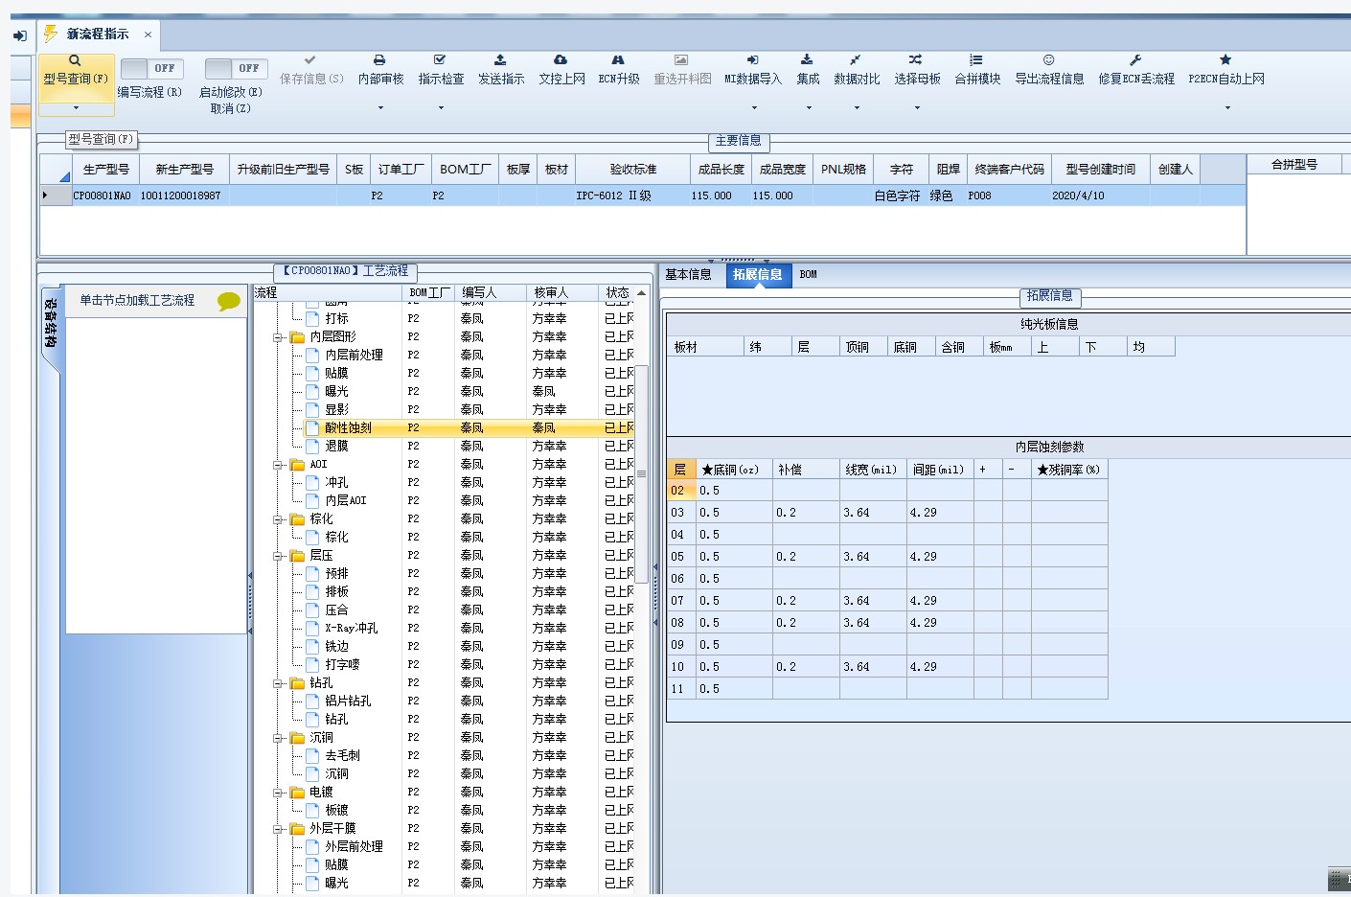Viewport: 1351px width, 897px height.
Task: Switch to the 拓展信息 tab
Action: pos(757,274)
